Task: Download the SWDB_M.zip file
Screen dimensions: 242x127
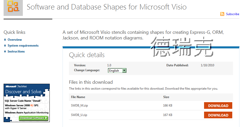Action: [x=218, y=106]
